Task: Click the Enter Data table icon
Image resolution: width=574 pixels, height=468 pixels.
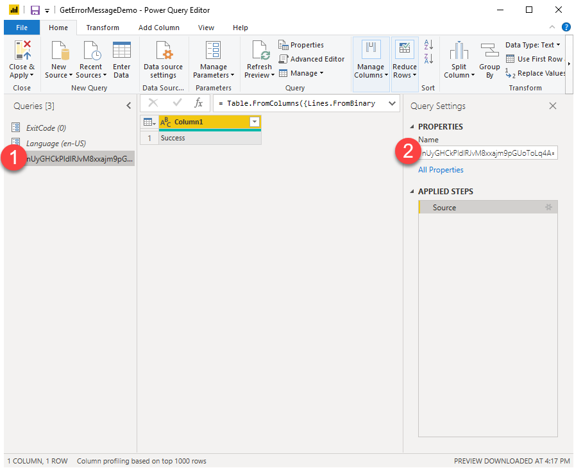Action: (x=122, y=50)
